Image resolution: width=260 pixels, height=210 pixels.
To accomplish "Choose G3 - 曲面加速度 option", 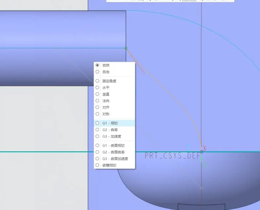I will point(114,159).
